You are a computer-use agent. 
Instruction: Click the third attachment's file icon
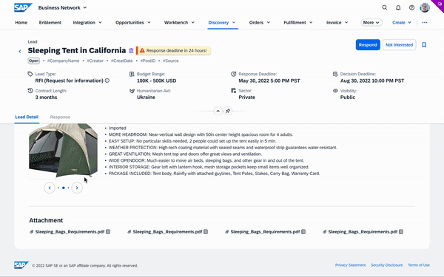click(303, 232)
